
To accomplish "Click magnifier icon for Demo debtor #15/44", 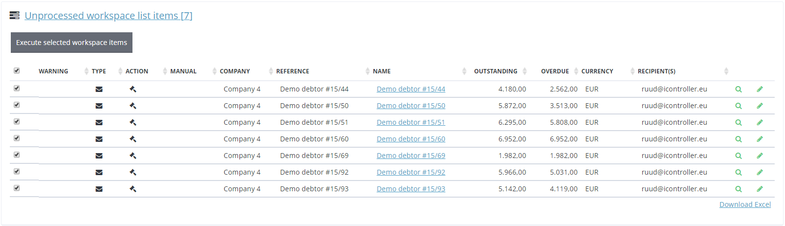I will (x=738, y=89).
